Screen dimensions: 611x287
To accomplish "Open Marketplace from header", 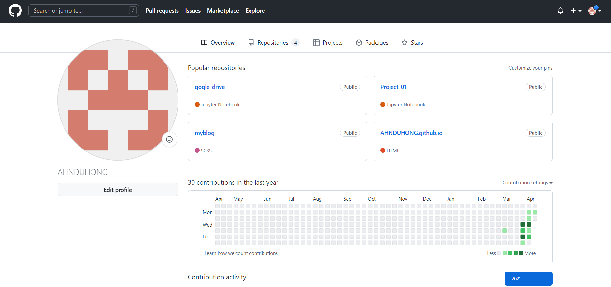I will (x=223, y=11).
